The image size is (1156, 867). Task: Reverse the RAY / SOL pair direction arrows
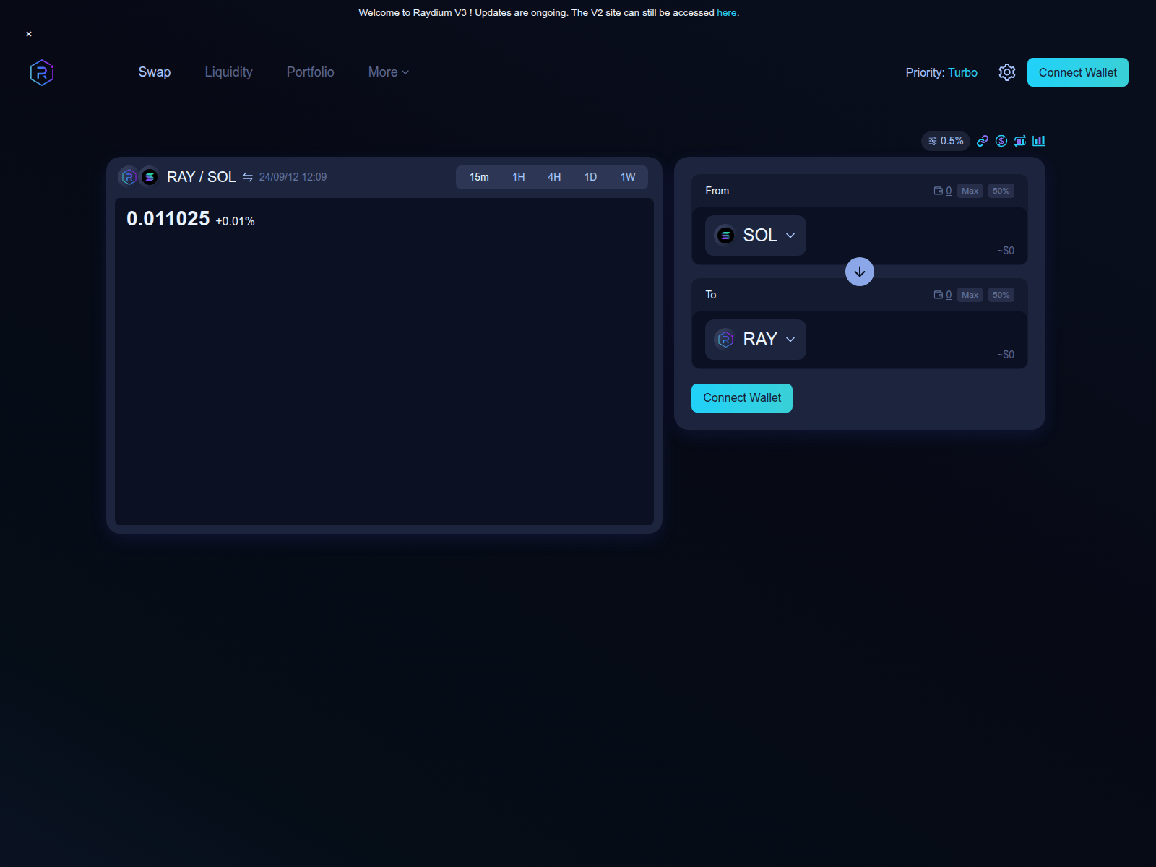248,177
